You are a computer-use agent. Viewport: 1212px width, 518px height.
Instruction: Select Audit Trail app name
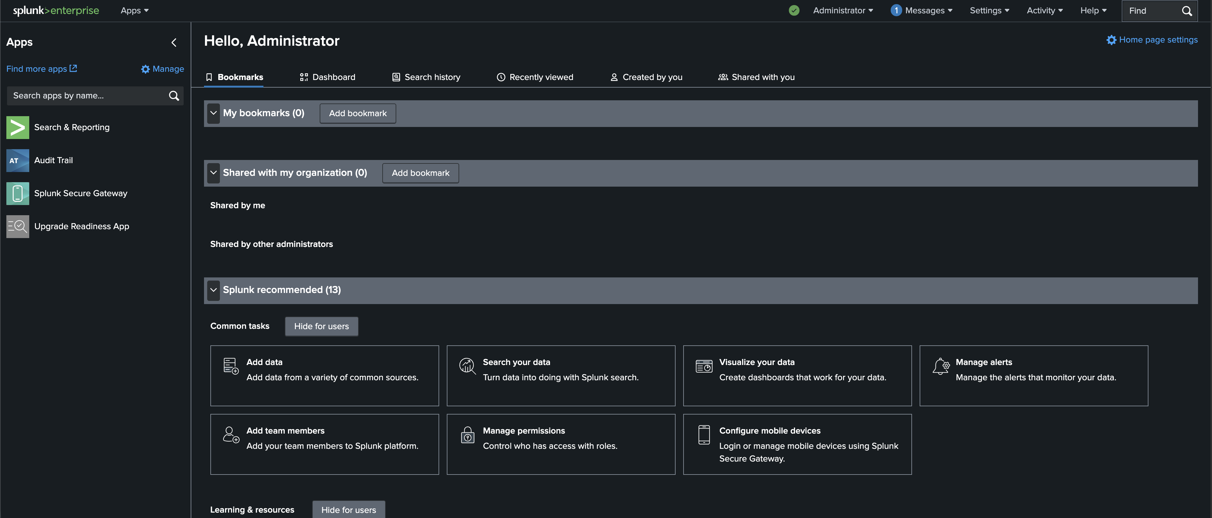click(53, 160)
